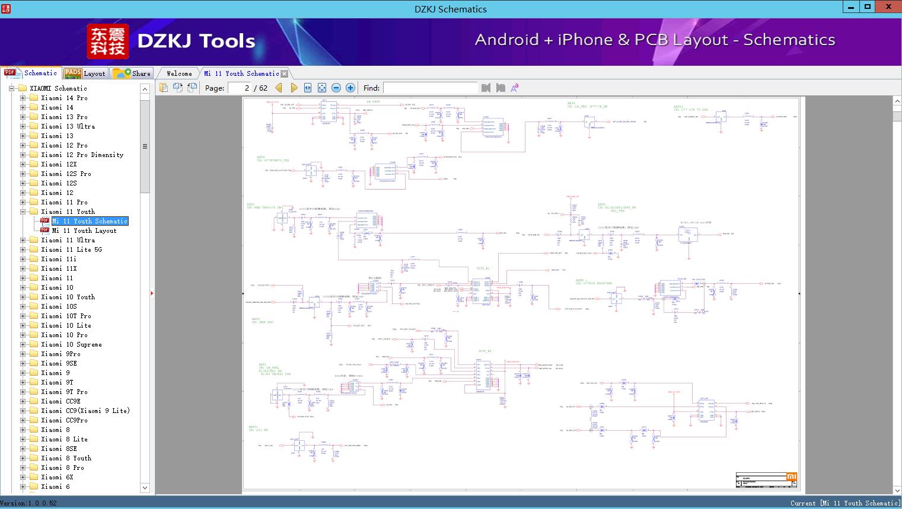Click the page number input field
This screenshot has height=509, width=902.
pos(240,88)
